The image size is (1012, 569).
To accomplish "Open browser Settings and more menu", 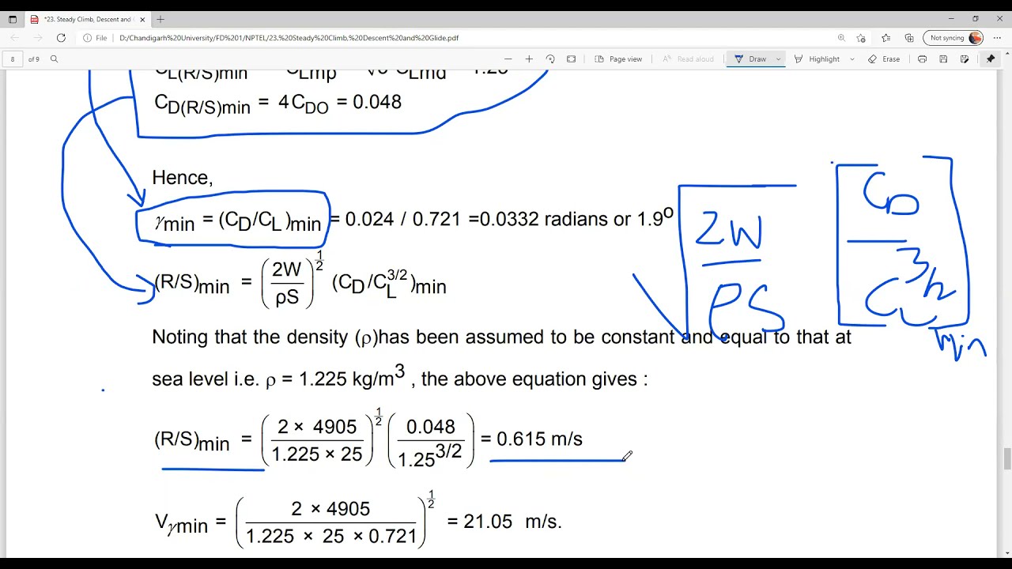I will (997, 38).
